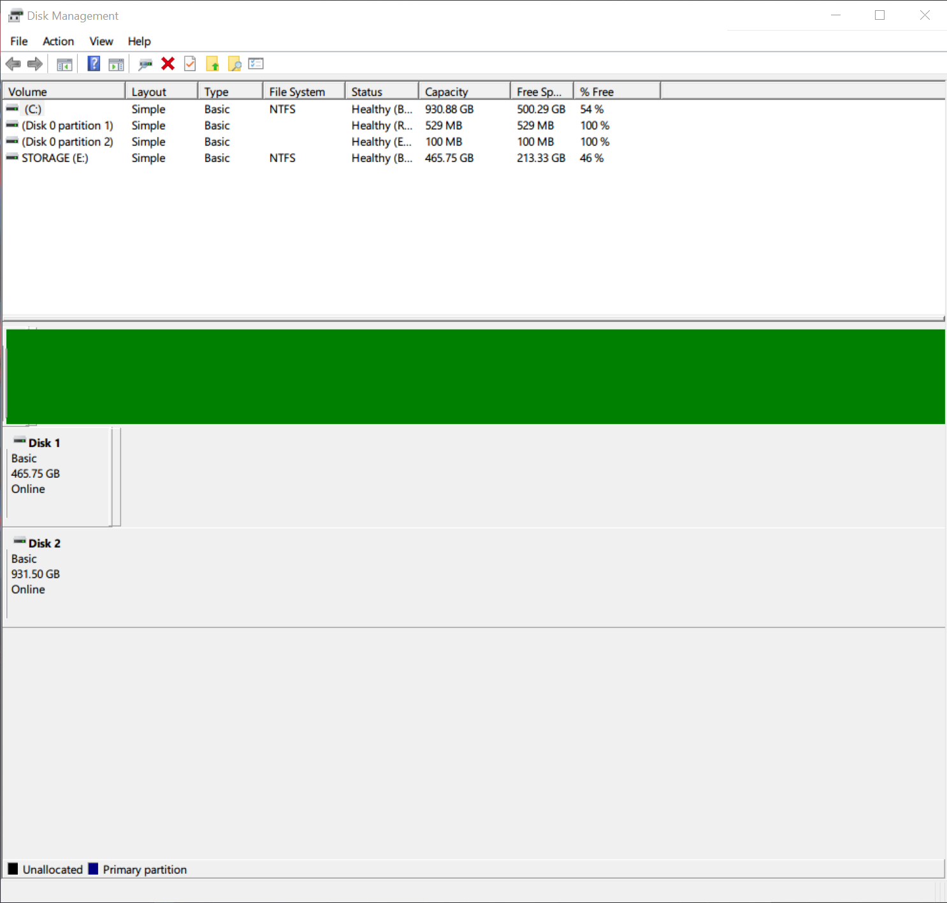Image resolution: width=947 pixels, height=903 pixels.
Task: Minimize the Disk Management window
Action: [835, 15]
